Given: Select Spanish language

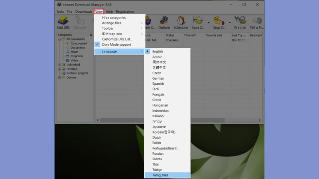Looking at the screenshot, I should click(x=167, y=84).
